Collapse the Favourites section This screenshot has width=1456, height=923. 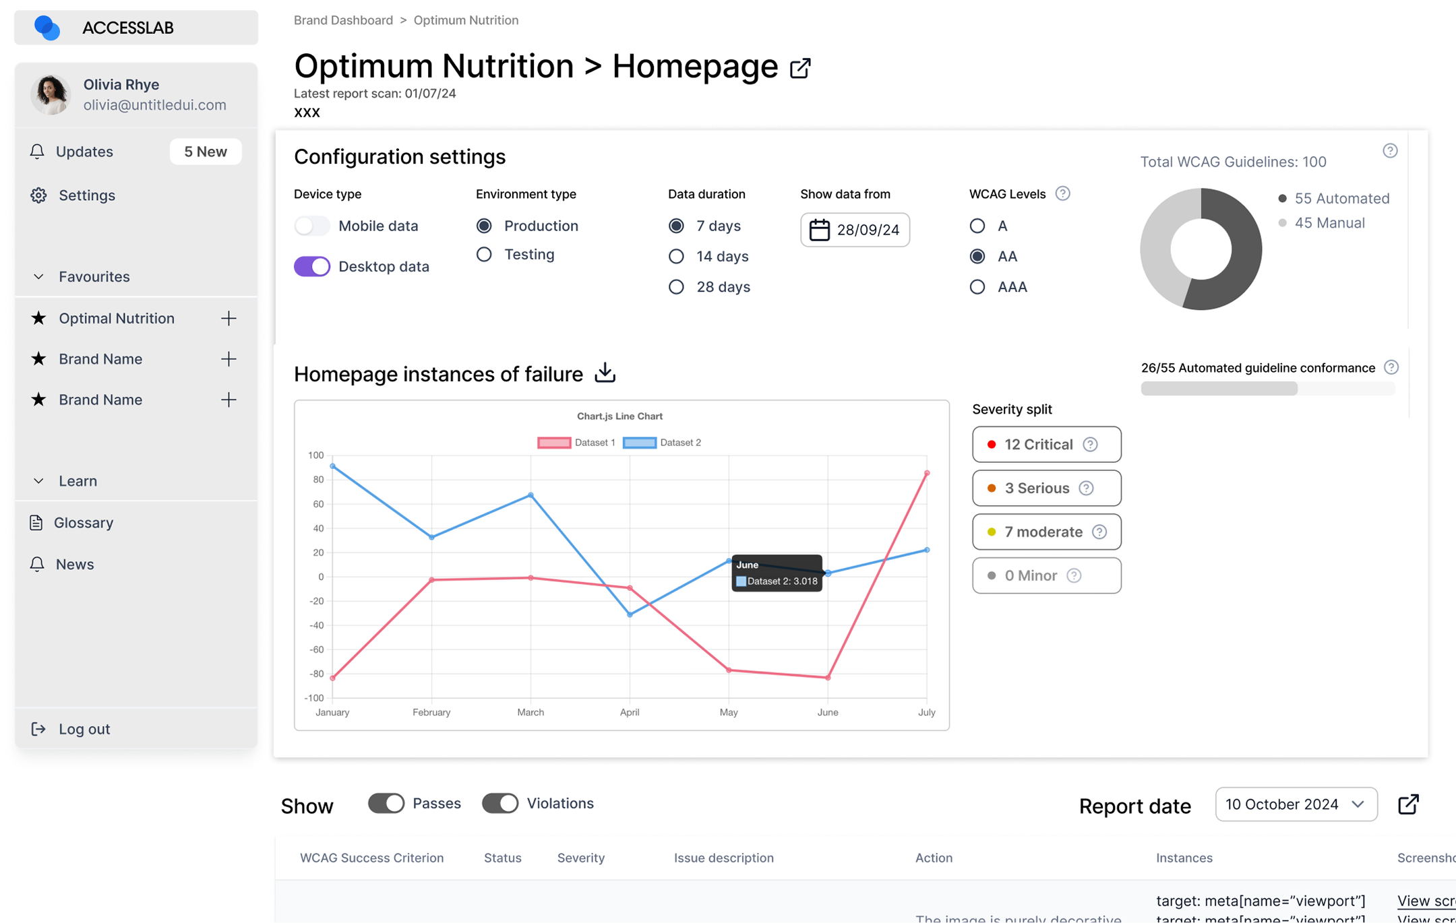[x=38, y=277]
